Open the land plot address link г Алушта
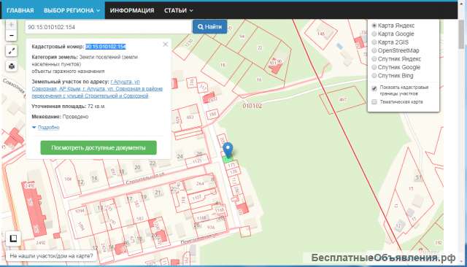This screenshot has width=467, height=267. [97, 89]
